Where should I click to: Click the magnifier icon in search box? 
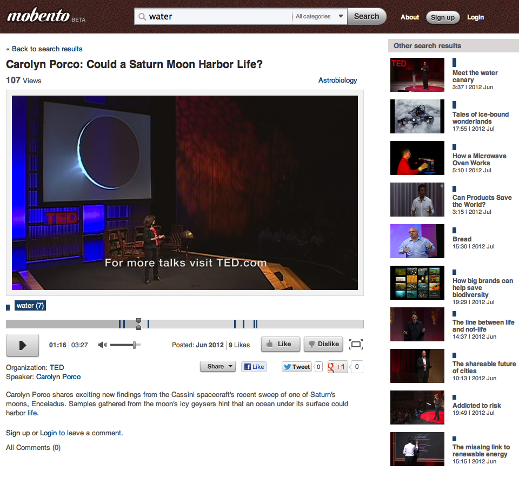click(x=142, y=17)
